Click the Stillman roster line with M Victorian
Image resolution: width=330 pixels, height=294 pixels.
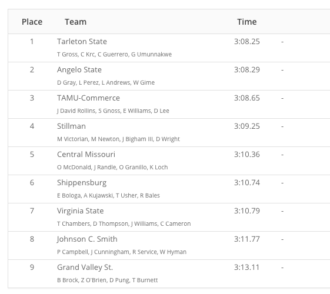[x=118, y=139]
